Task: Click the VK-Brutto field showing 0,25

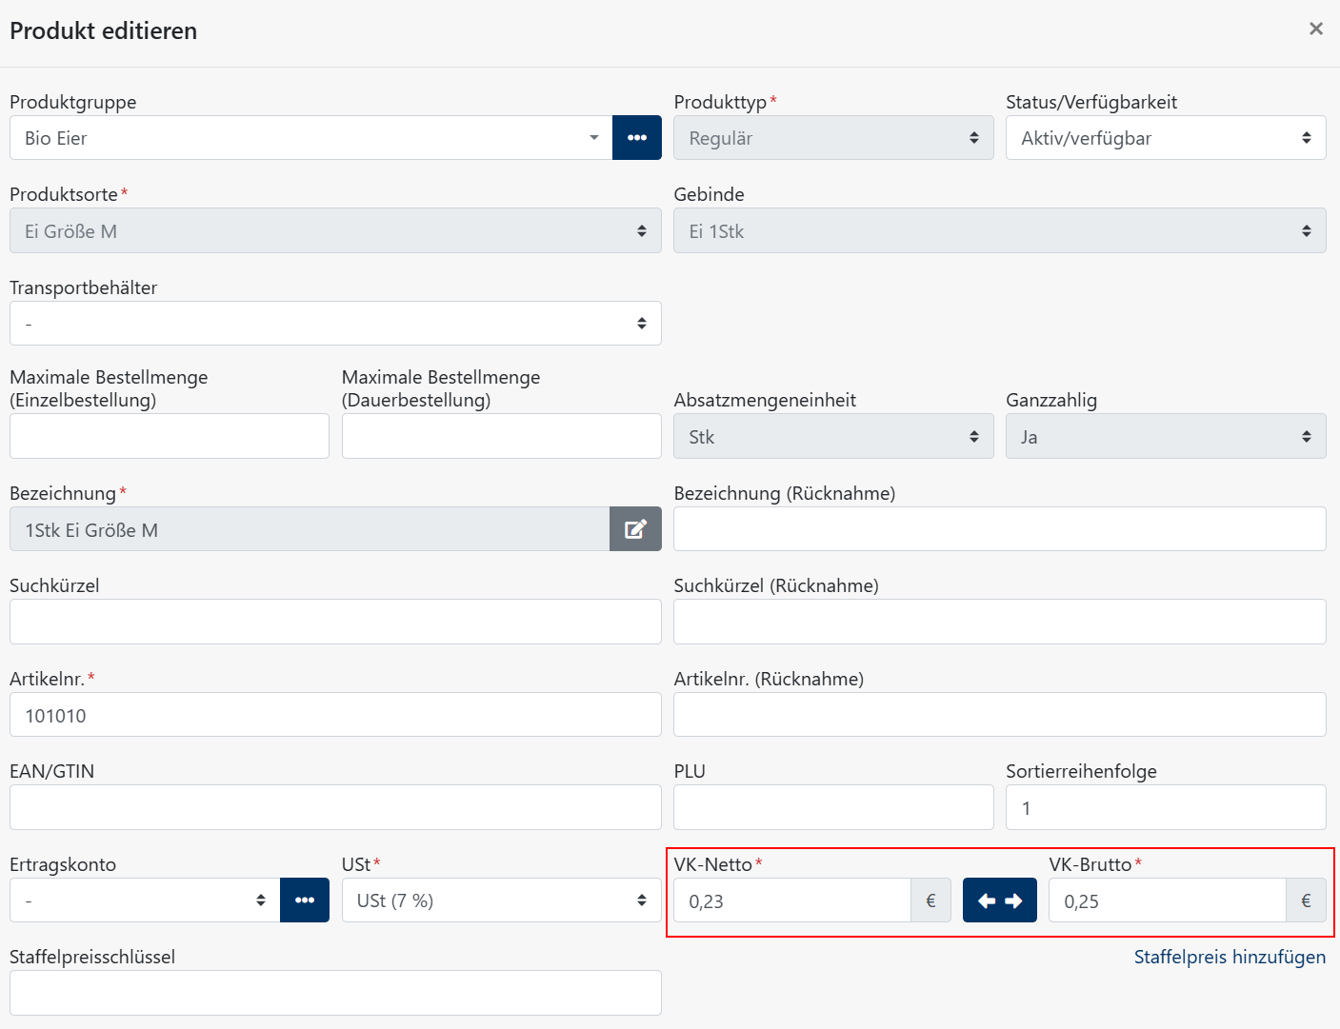Action: pyautogui.click(x=1168, y=900)
